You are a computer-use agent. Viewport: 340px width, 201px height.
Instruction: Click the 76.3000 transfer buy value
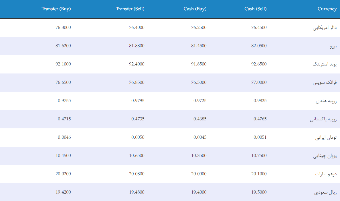click(x=63, y=27)
